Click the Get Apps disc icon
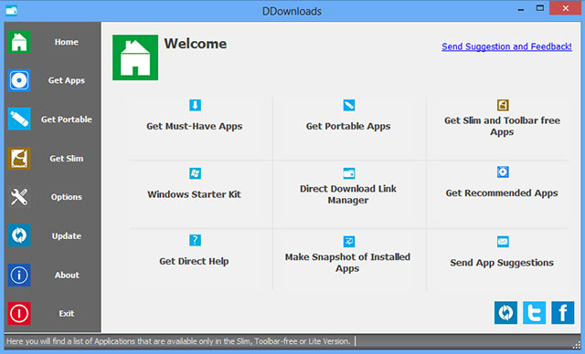Image resolution: width=585 pixels, height=354 pixels. (19, 80)
